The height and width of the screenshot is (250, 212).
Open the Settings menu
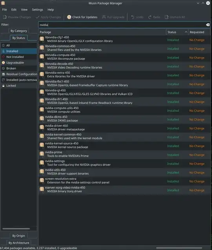(37, 9)
